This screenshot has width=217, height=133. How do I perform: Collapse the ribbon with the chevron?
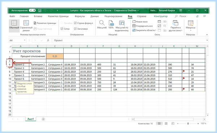tap(207, 35)
